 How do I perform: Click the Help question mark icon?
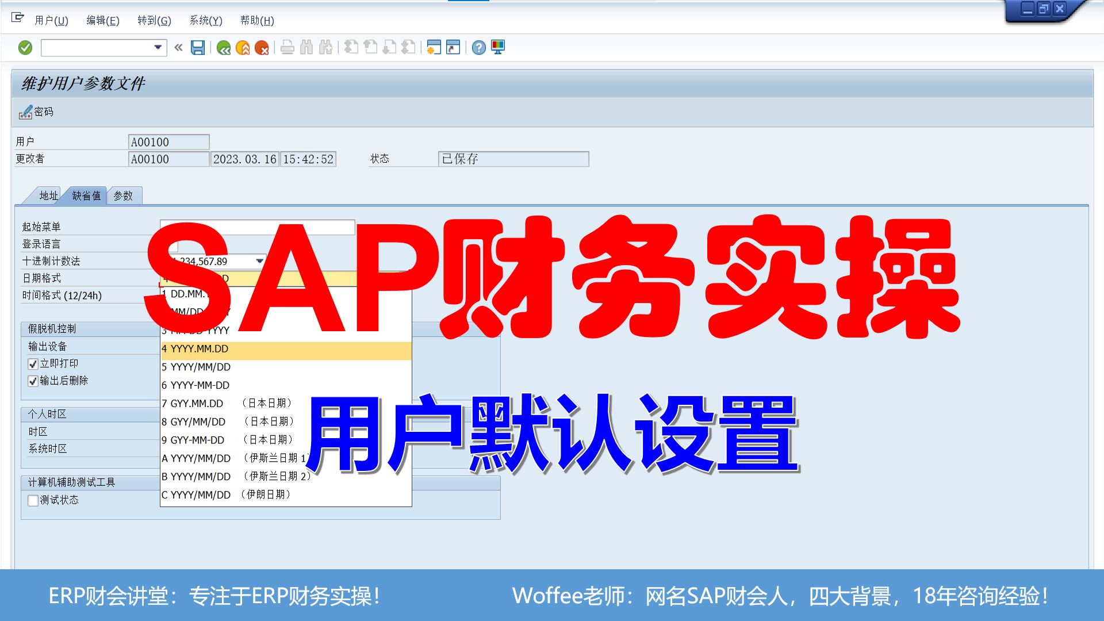pos(478,48)
